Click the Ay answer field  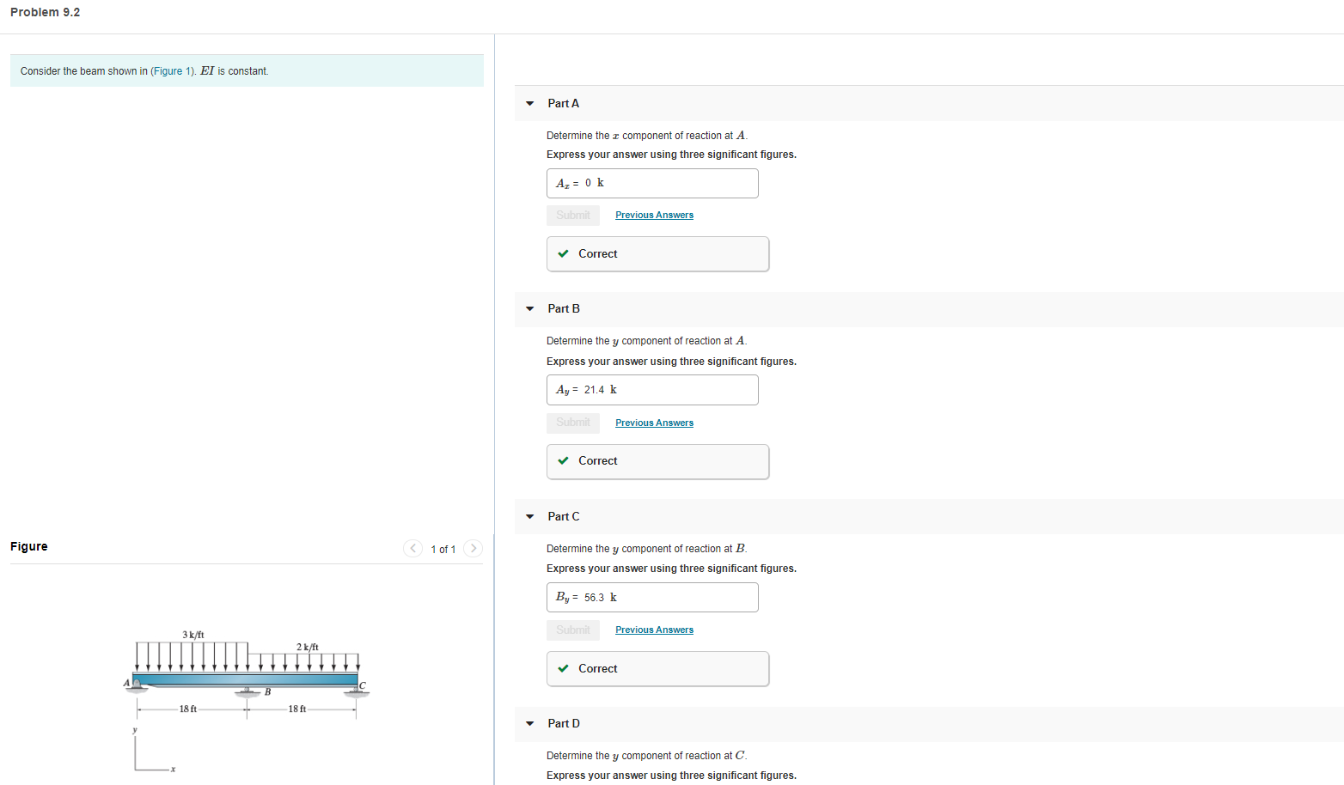[652, 390]
